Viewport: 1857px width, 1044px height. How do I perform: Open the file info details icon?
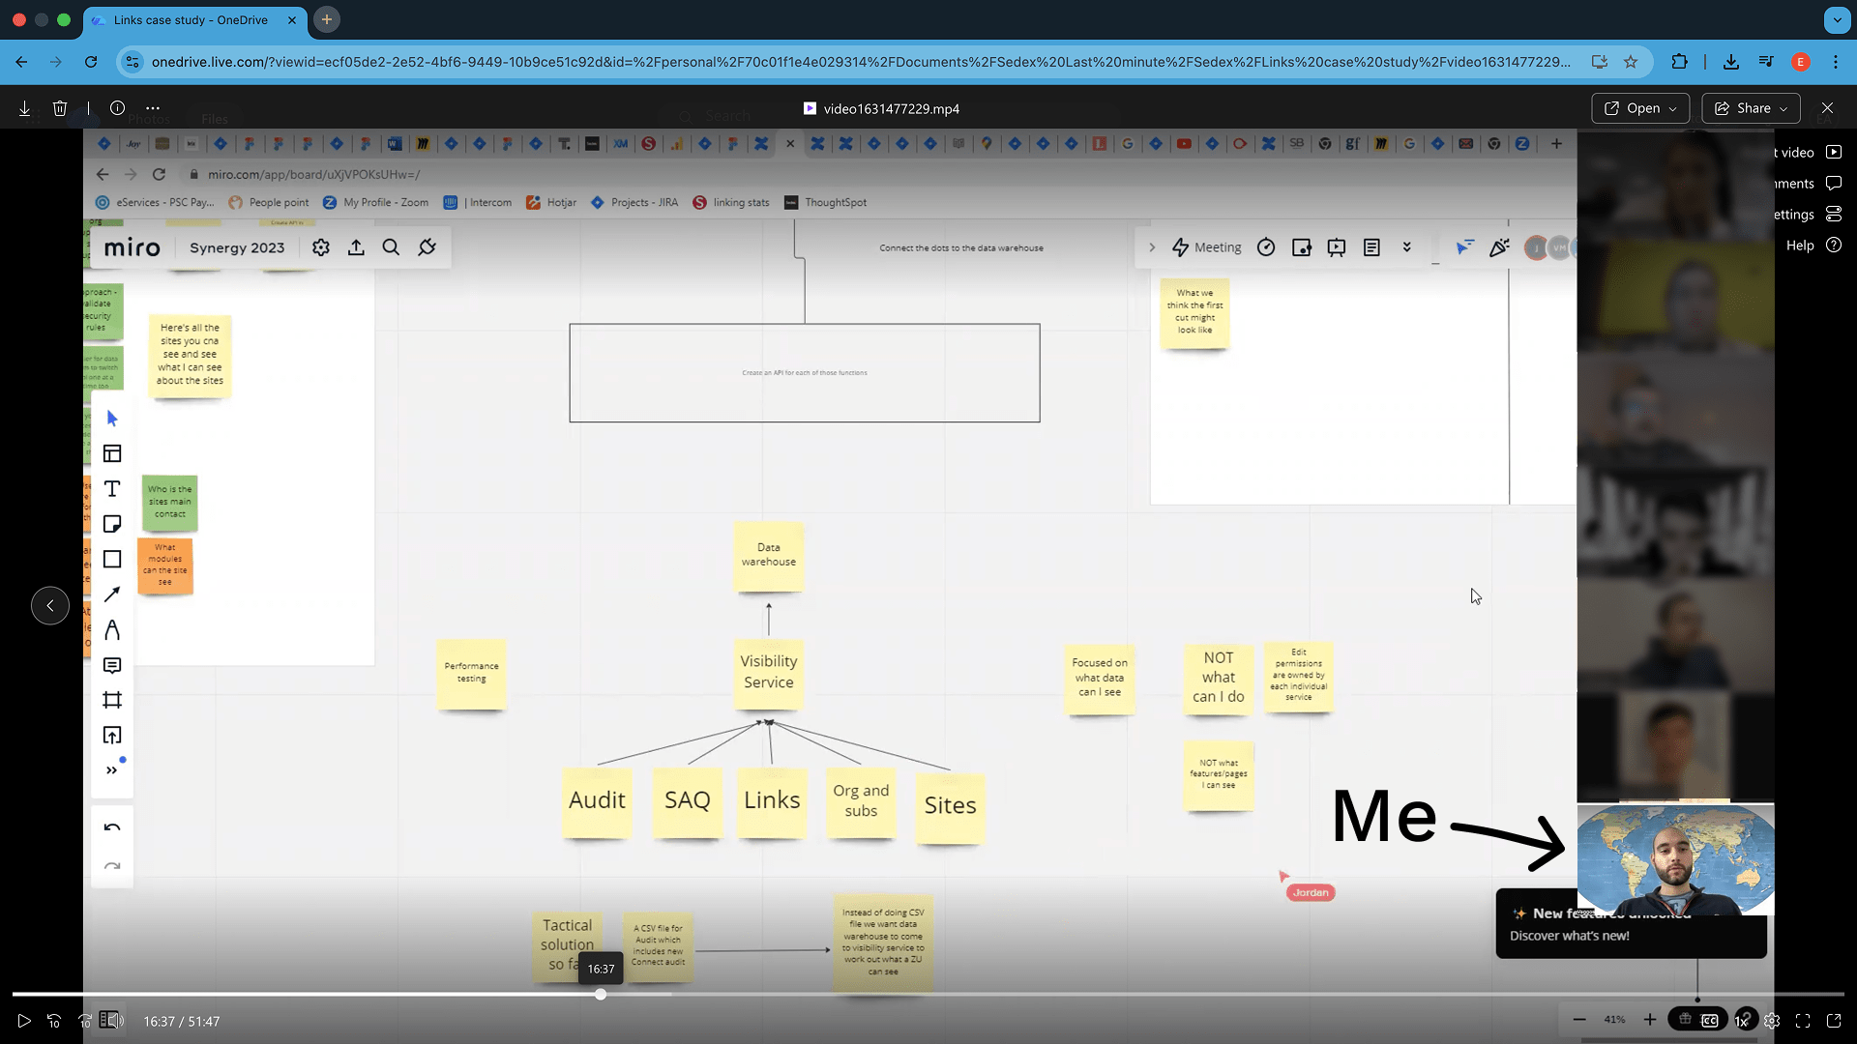point(117,108)
